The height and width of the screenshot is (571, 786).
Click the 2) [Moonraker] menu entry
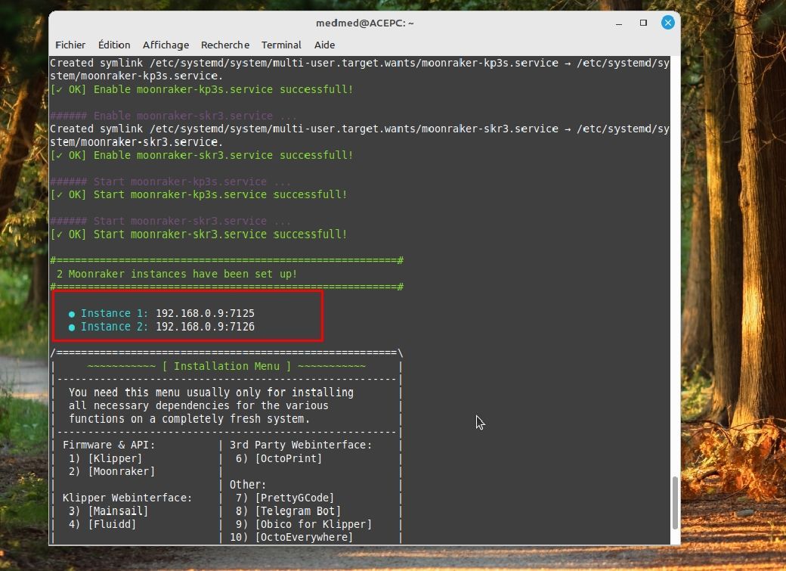[112, 471]
